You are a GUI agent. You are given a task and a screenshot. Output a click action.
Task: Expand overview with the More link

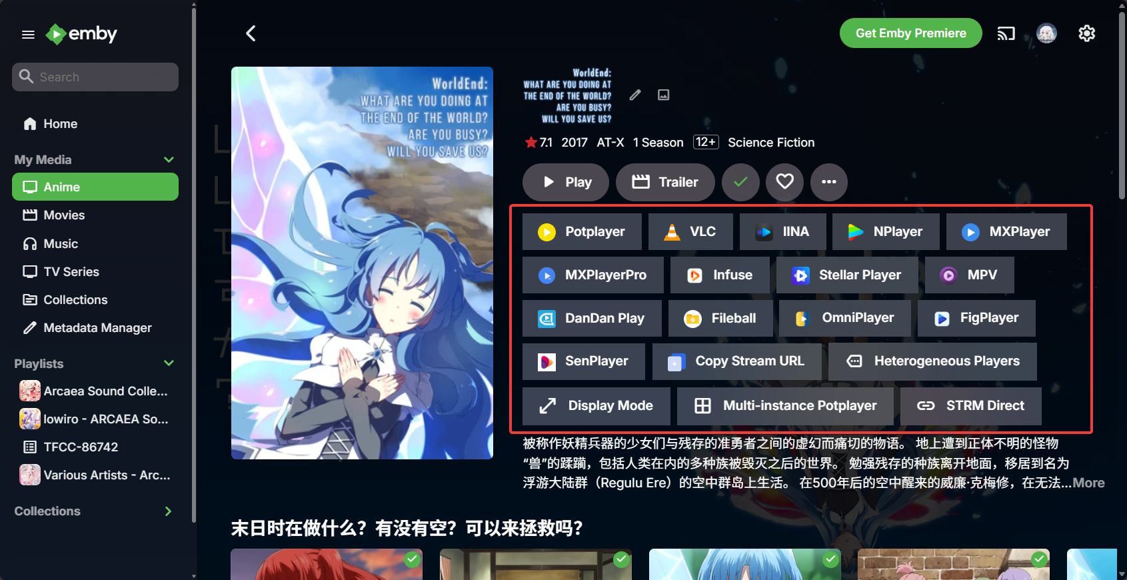(1088, 483)
